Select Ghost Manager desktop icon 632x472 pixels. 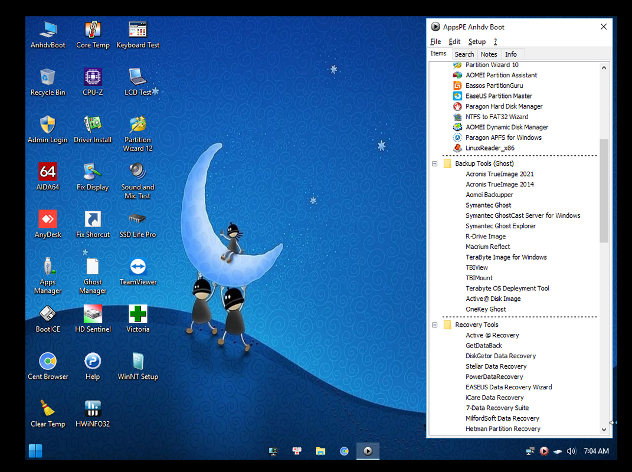click(93, 276)
